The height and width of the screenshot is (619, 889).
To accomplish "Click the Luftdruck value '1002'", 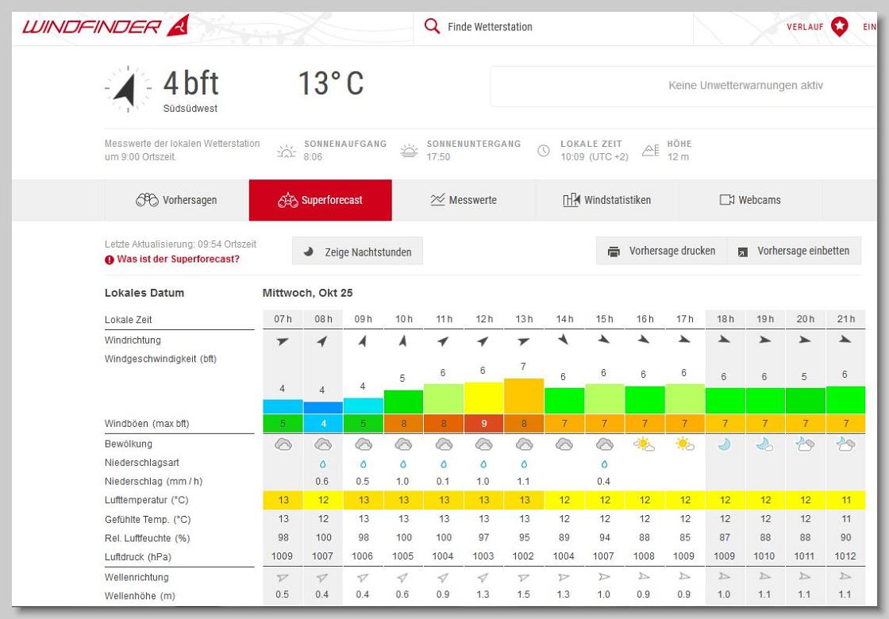I will [x=523, y=556].
